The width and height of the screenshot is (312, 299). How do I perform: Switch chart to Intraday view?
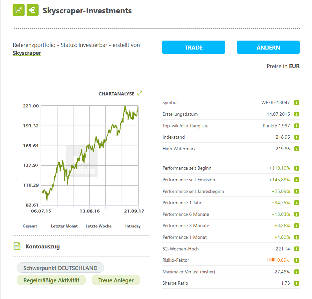pos(133,226)
